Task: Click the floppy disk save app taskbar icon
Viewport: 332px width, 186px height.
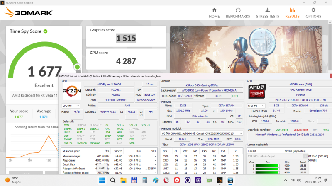Action: 134,180
